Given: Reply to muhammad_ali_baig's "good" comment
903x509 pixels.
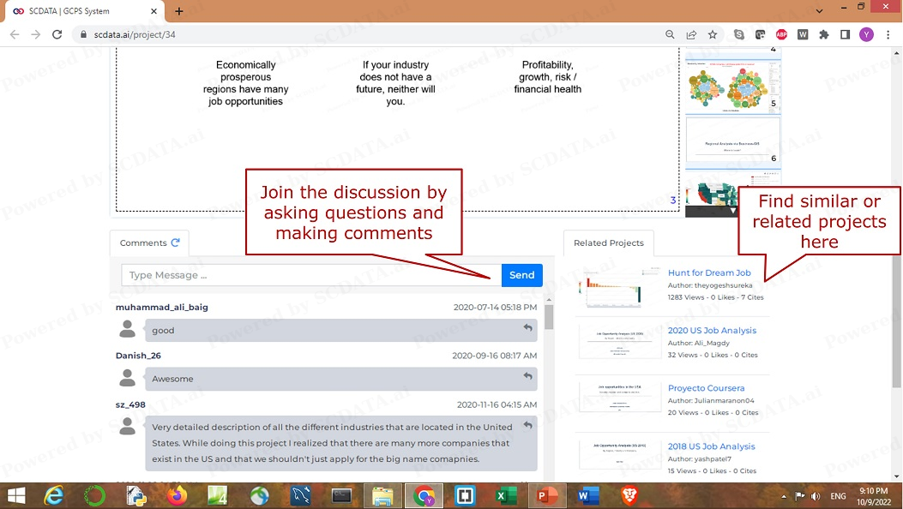Looking at the screenshot, I should click(527, 327).
